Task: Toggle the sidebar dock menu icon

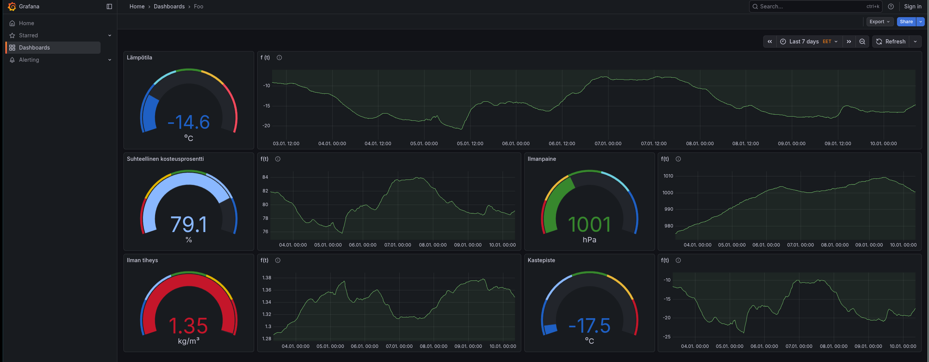Action: [x=109, y=6]
